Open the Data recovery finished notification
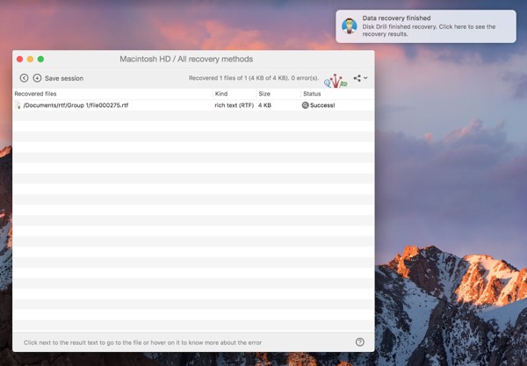Image resolution: width=527 pixels, height=366 pixels. click(x=426, y=26)
